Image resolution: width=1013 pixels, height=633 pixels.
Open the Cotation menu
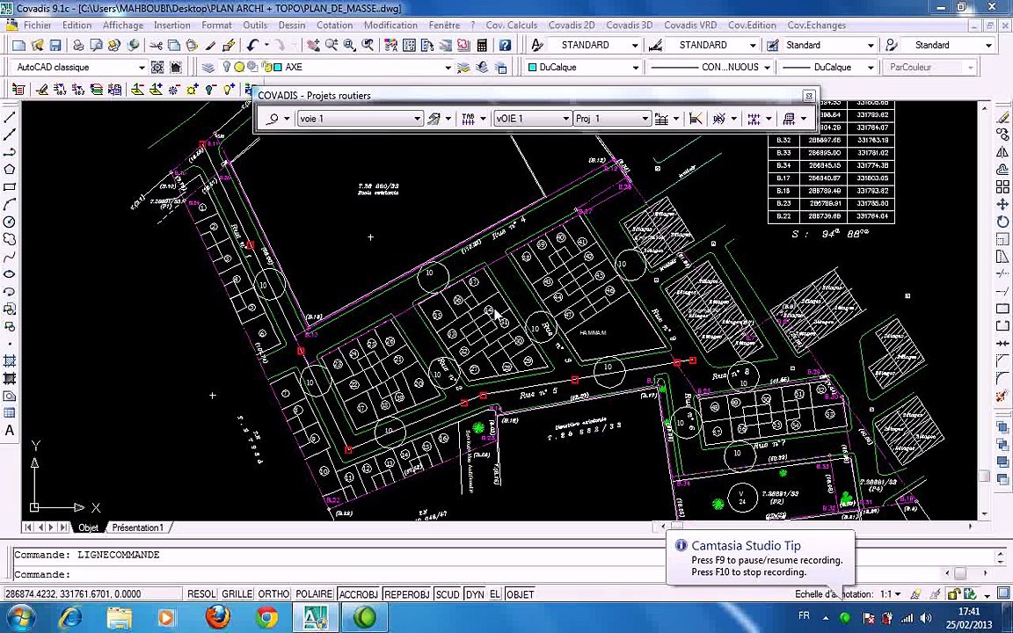pos(335,25)
